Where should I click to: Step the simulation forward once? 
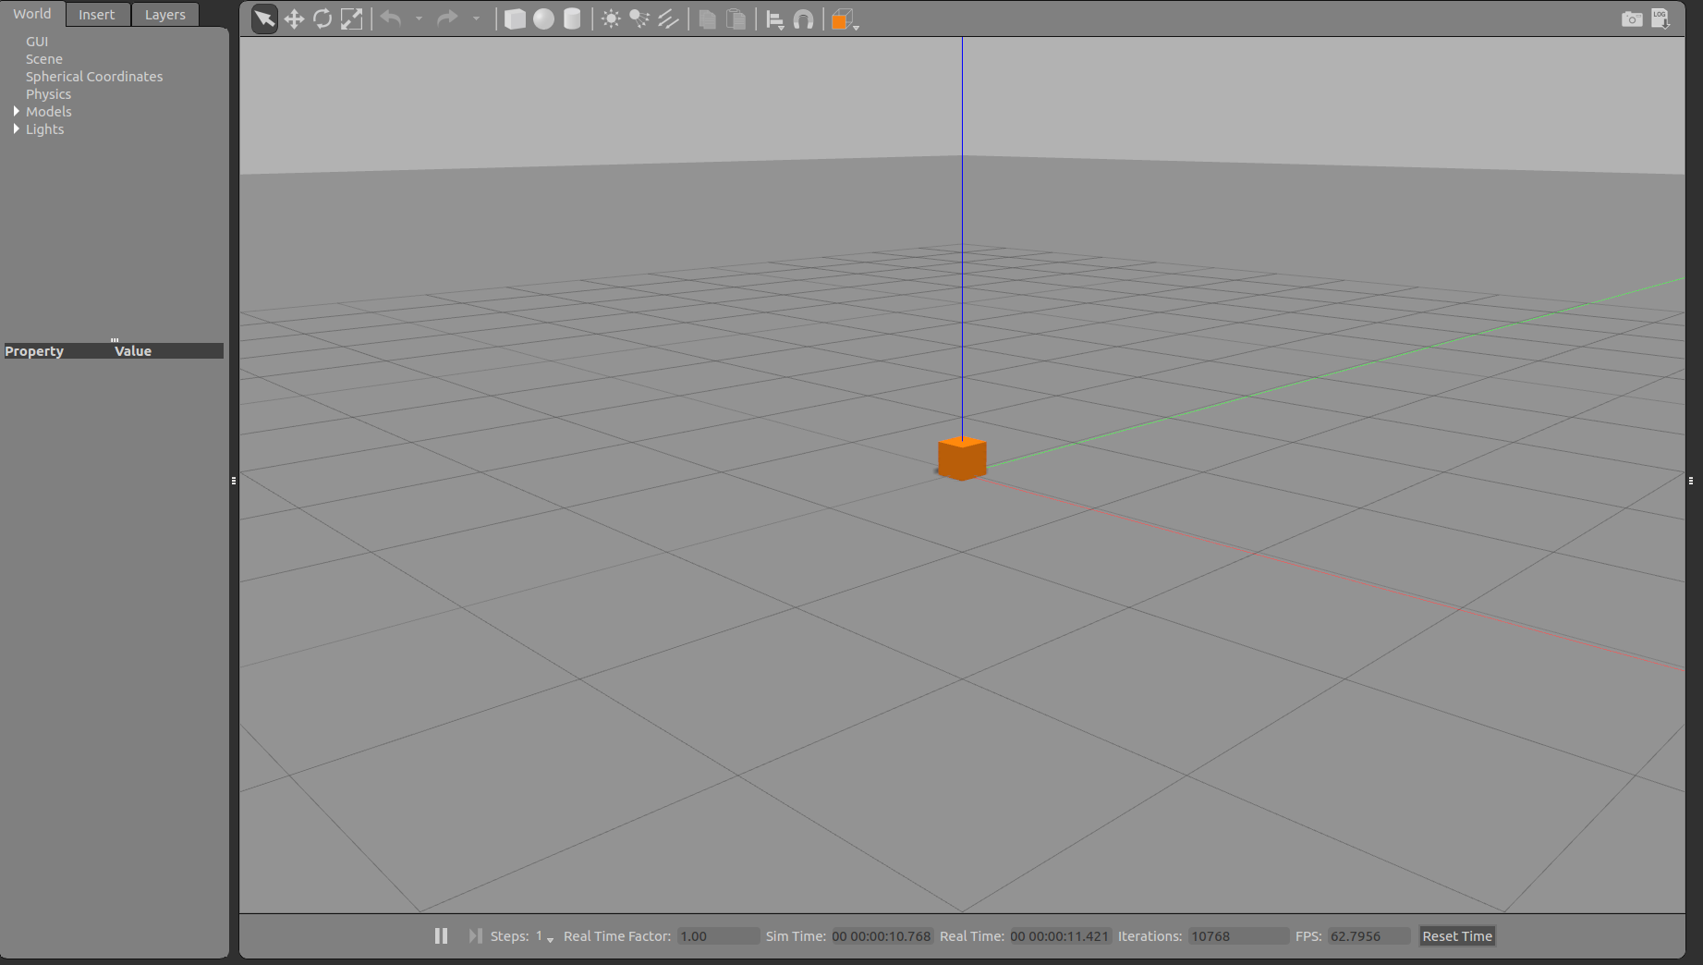475,936
